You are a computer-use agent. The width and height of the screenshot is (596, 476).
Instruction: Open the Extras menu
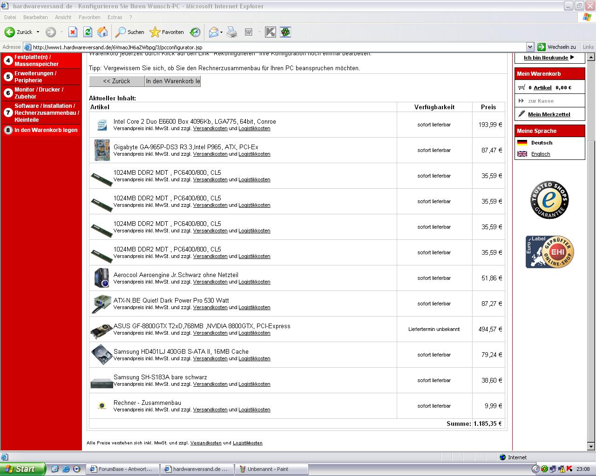click(115, 17)
